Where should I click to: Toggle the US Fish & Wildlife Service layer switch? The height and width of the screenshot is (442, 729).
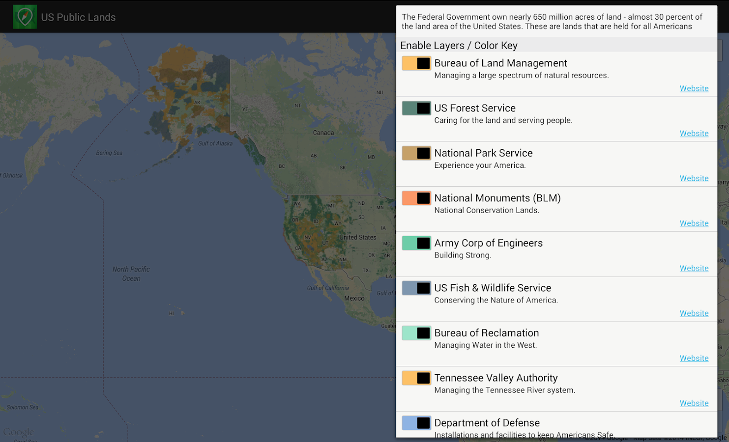(x=416, y=288)
